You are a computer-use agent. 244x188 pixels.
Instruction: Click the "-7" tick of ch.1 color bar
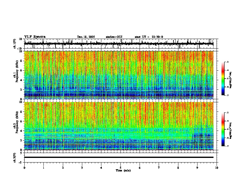[x=227, y=95]
